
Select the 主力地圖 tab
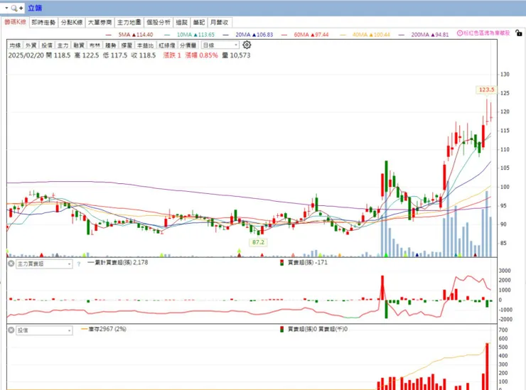click(x=129, y=23)
